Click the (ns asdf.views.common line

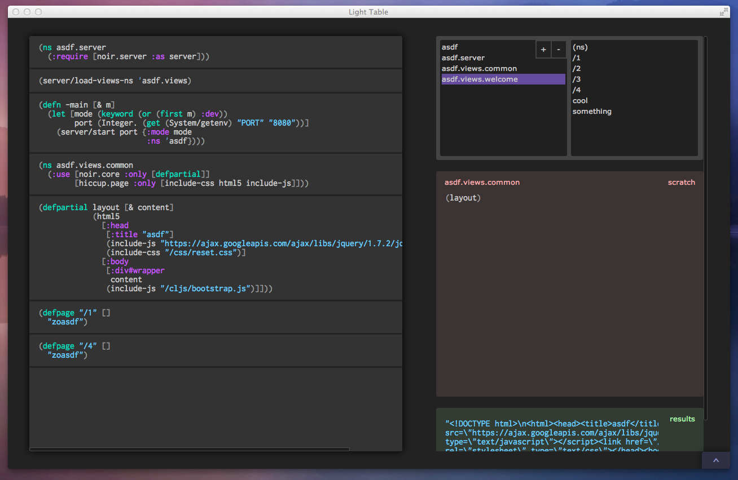click(86, 166)
